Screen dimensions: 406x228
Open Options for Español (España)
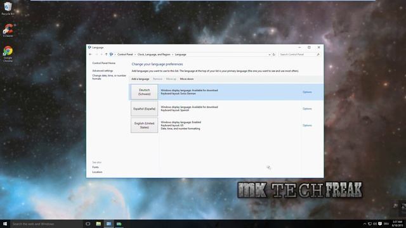pos(307,109)
